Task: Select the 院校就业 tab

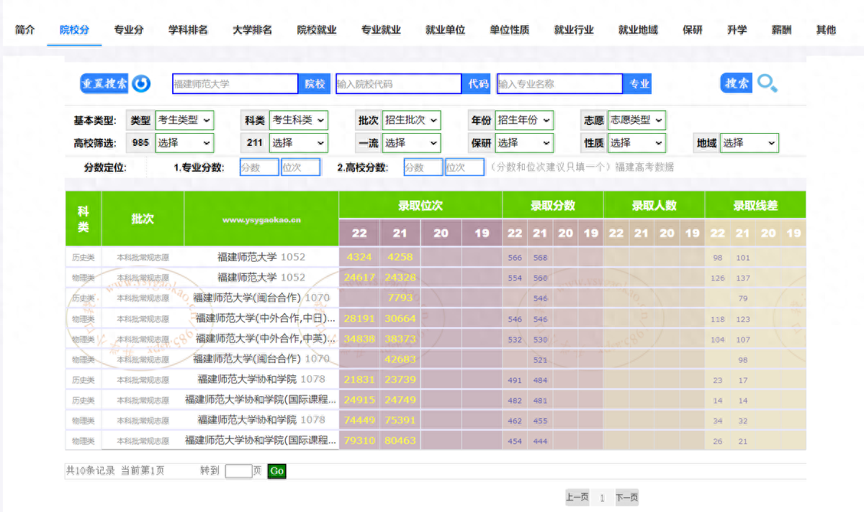Action: [x=317, y=30]
